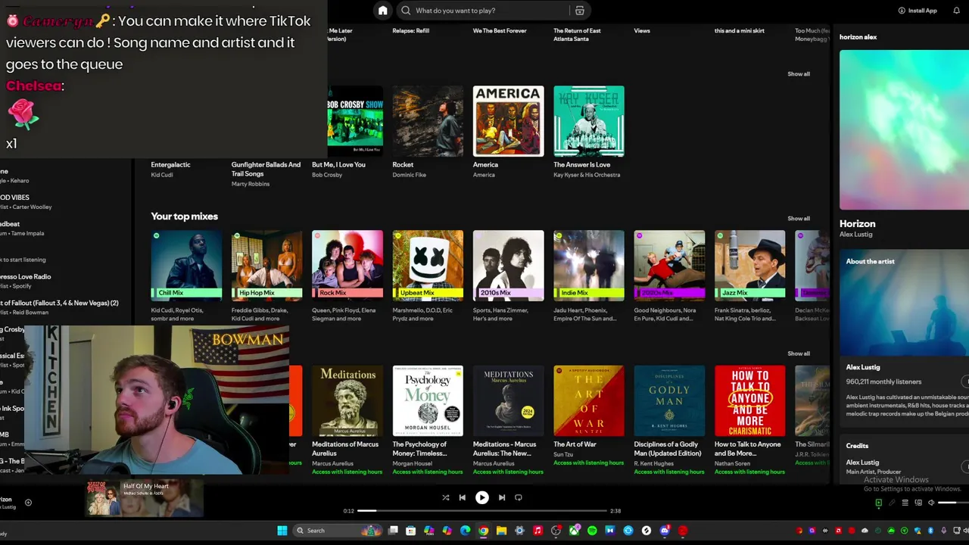Seek within the song progress bar
The height and width of the screenshot is (545, 969).
[482, 511]
